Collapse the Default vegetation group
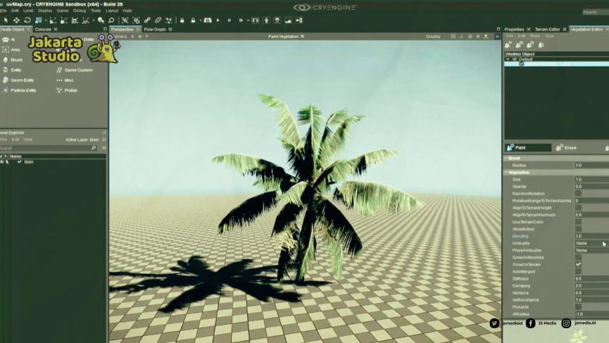 tap(506, 58)
